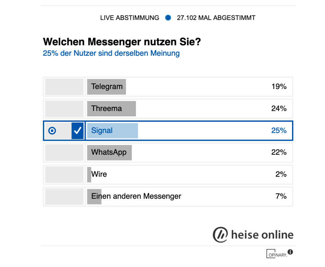Click the filled radio indicator beside Signal

click(x=52, y=131)
